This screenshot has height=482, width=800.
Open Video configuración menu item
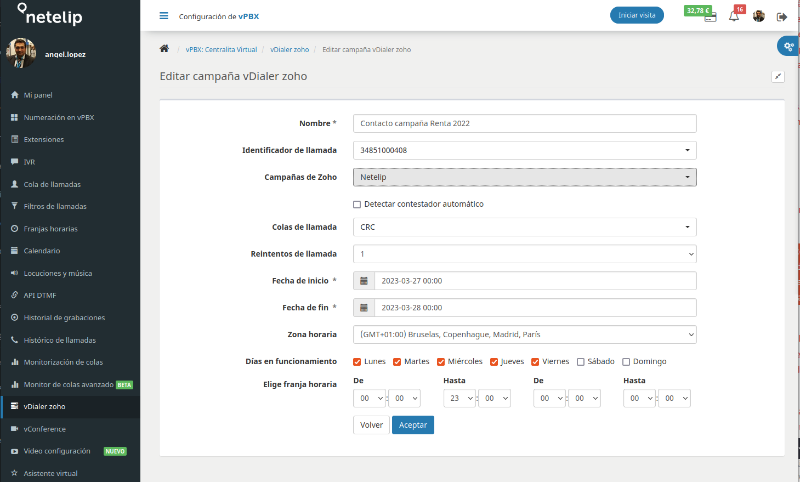70,451
